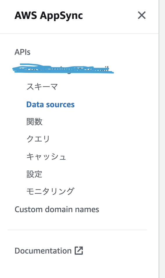Open the AWS AppSync home title link

(x=49, y=16)
